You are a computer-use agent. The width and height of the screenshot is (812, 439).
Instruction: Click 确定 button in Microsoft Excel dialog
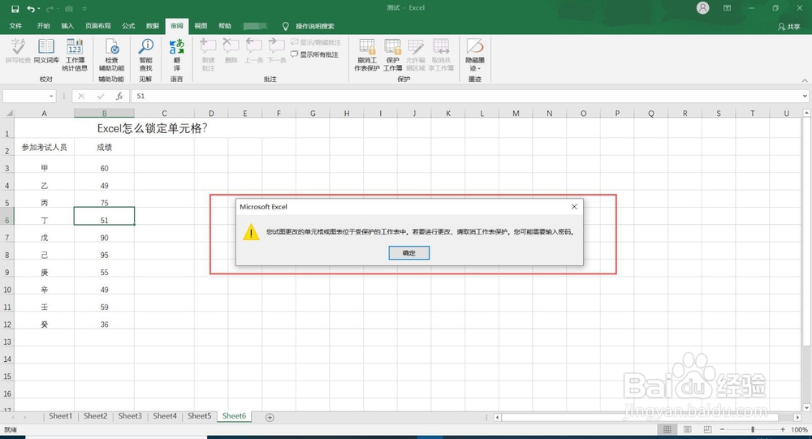tap(409, 252)
